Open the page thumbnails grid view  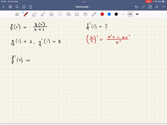click(10, 7)
